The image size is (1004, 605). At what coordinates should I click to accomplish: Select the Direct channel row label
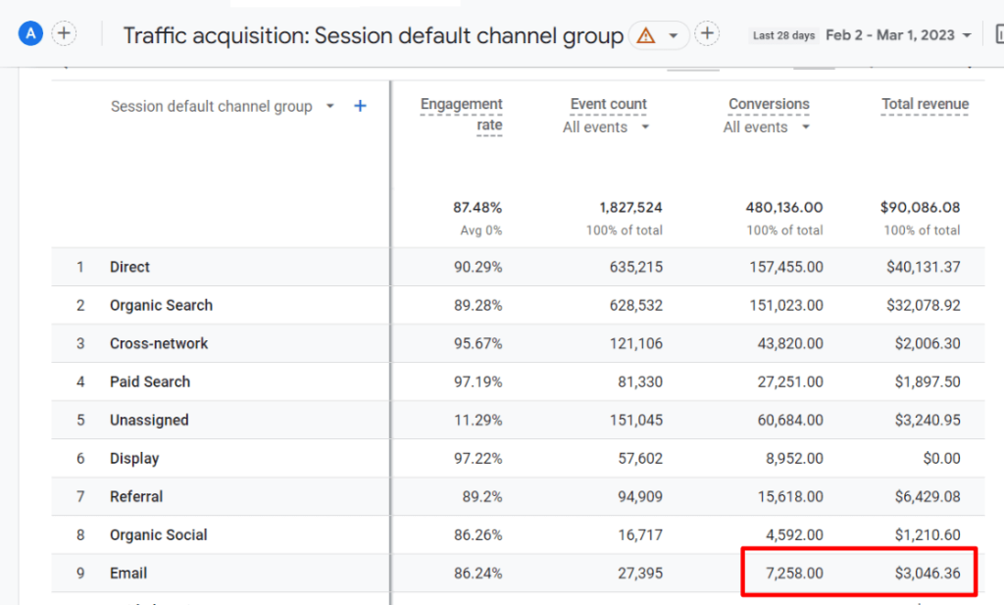click(130, 266)
